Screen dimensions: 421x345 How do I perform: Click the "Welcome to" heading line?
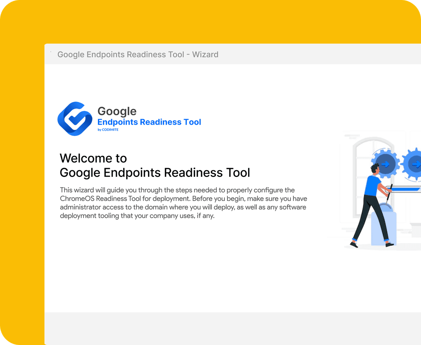click(93, 158)
